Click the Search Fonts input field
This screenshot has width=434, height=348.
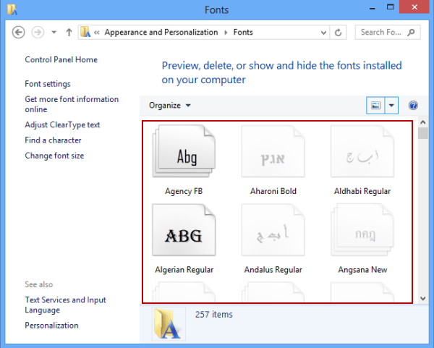click(388, 33)
